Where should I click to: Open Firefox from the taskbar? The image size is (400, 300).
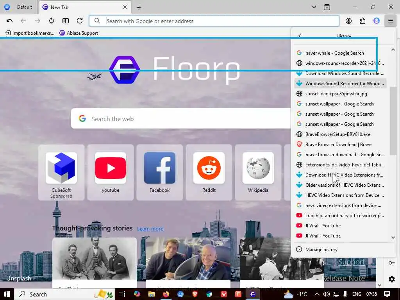point(166,294)
